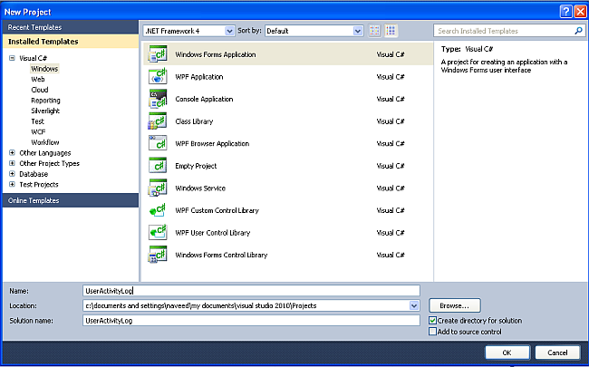Select the WPF Browser Application template icon
The image size is (589, 367).
pyautogui.click(x=158, y=143)
